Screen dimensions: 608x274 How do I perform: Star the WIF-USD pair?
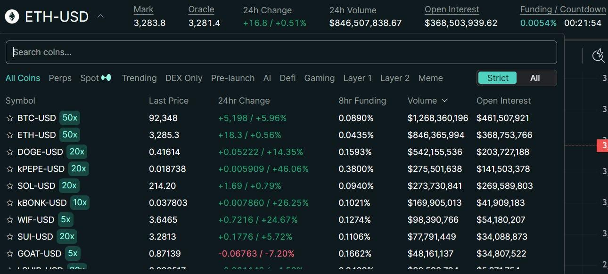point(9,220)
